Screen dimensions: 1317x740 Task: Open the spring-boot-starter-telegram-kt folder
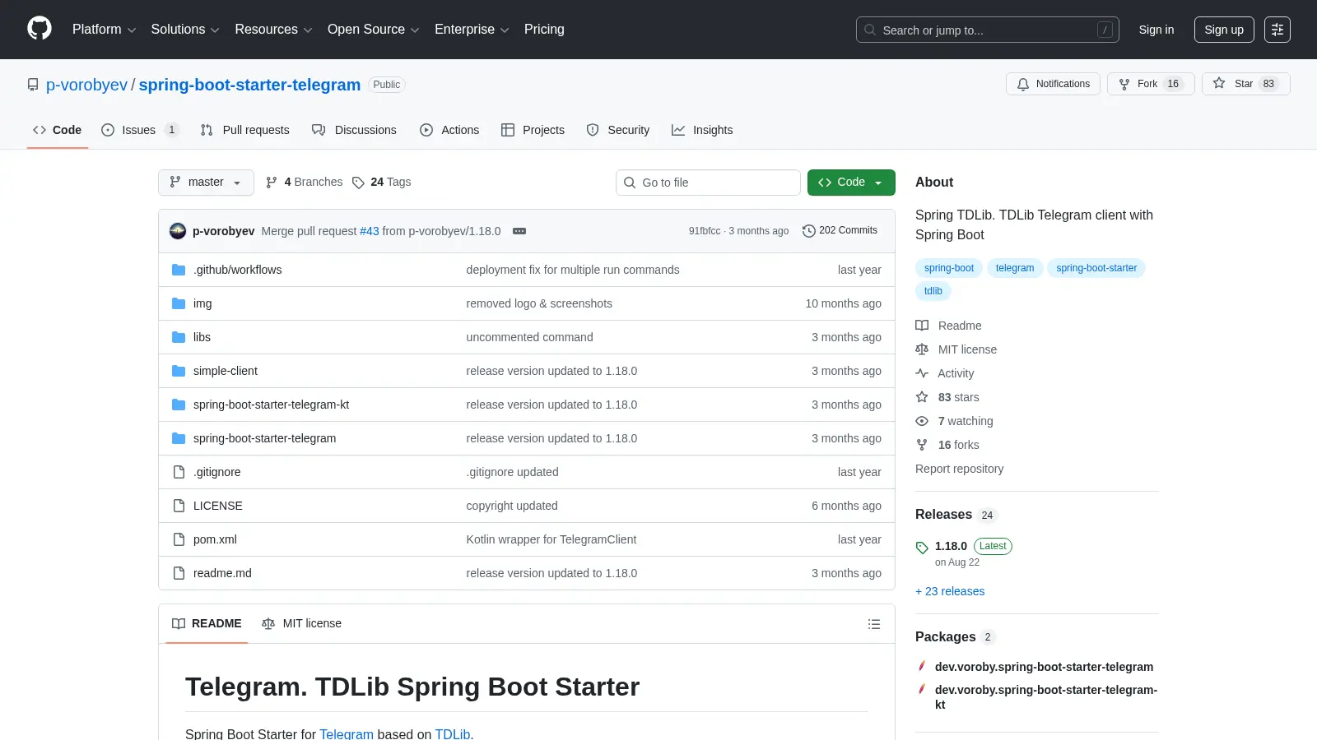(x=271, y=405)
